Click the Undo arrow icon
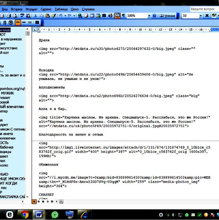Image resolution: width=219 pixels, height=220 pixels. 60,16
